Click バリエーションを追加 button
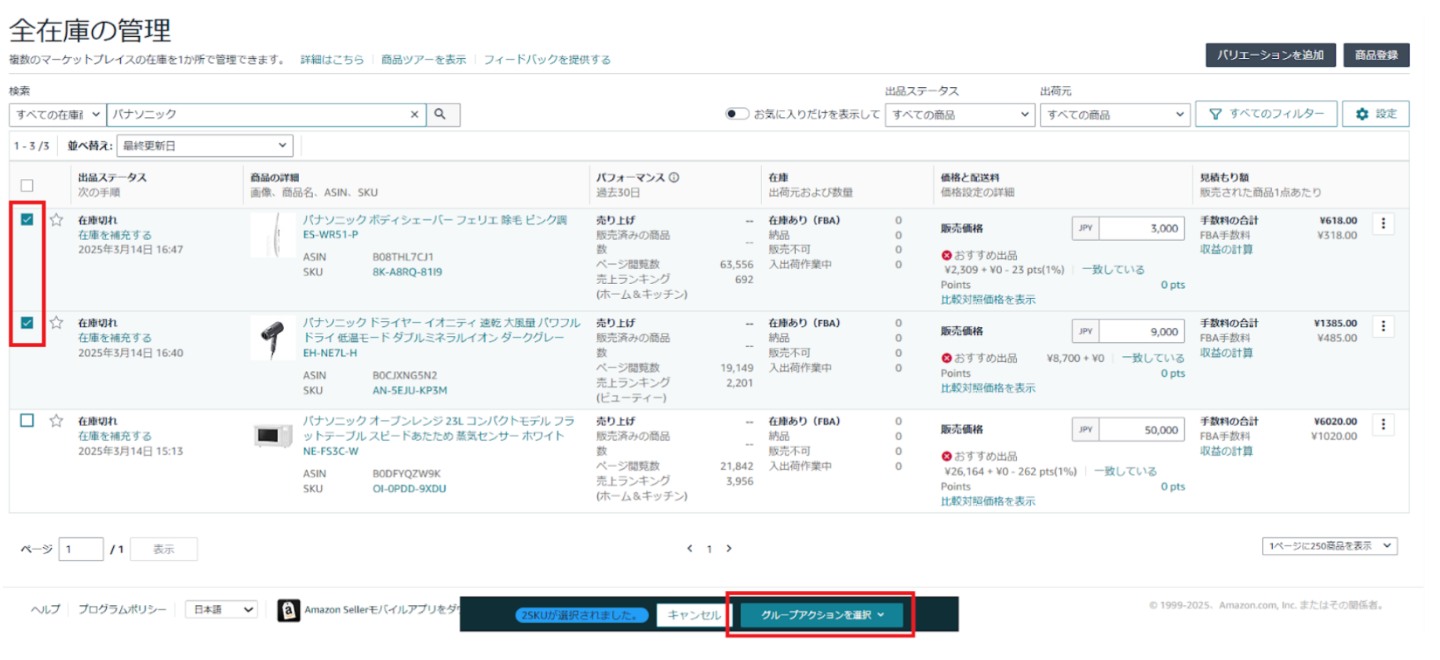This screenshot has width=1440, height=660. pos(1270,55)
